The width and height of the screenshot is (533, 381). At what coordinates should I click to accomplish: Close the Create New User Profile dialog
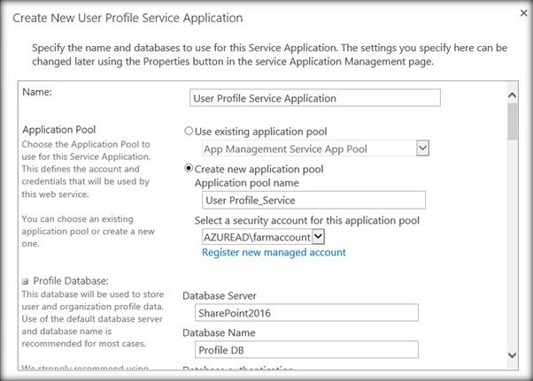tap(513, 15)
